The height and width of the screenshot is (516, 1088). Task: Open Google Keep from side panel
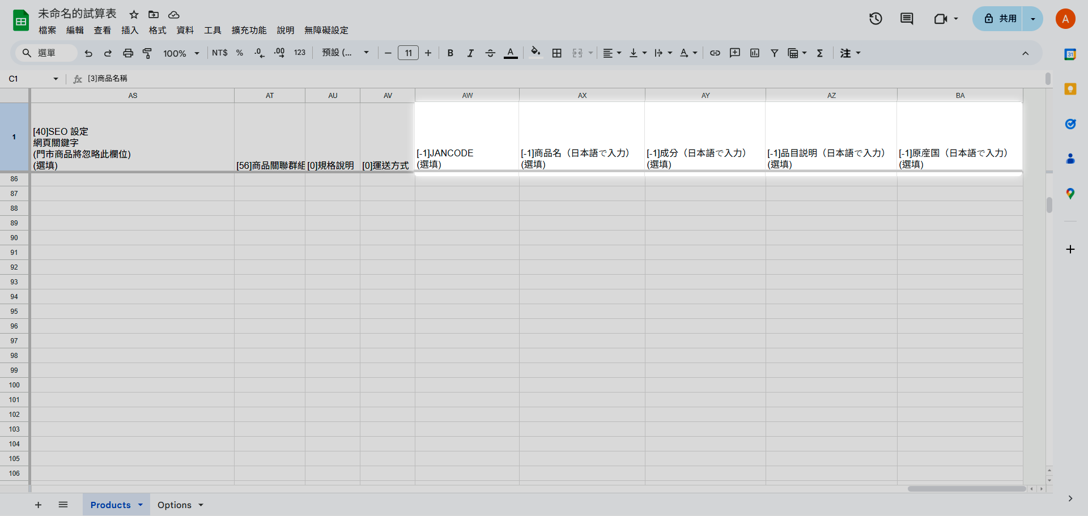click(1070, 89)
